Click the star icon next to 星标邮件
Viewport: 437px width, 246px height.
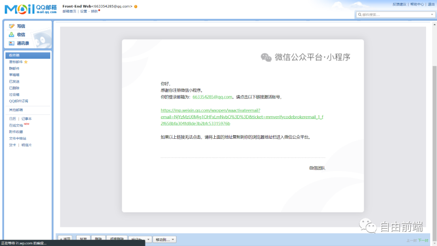coord(26,62)
